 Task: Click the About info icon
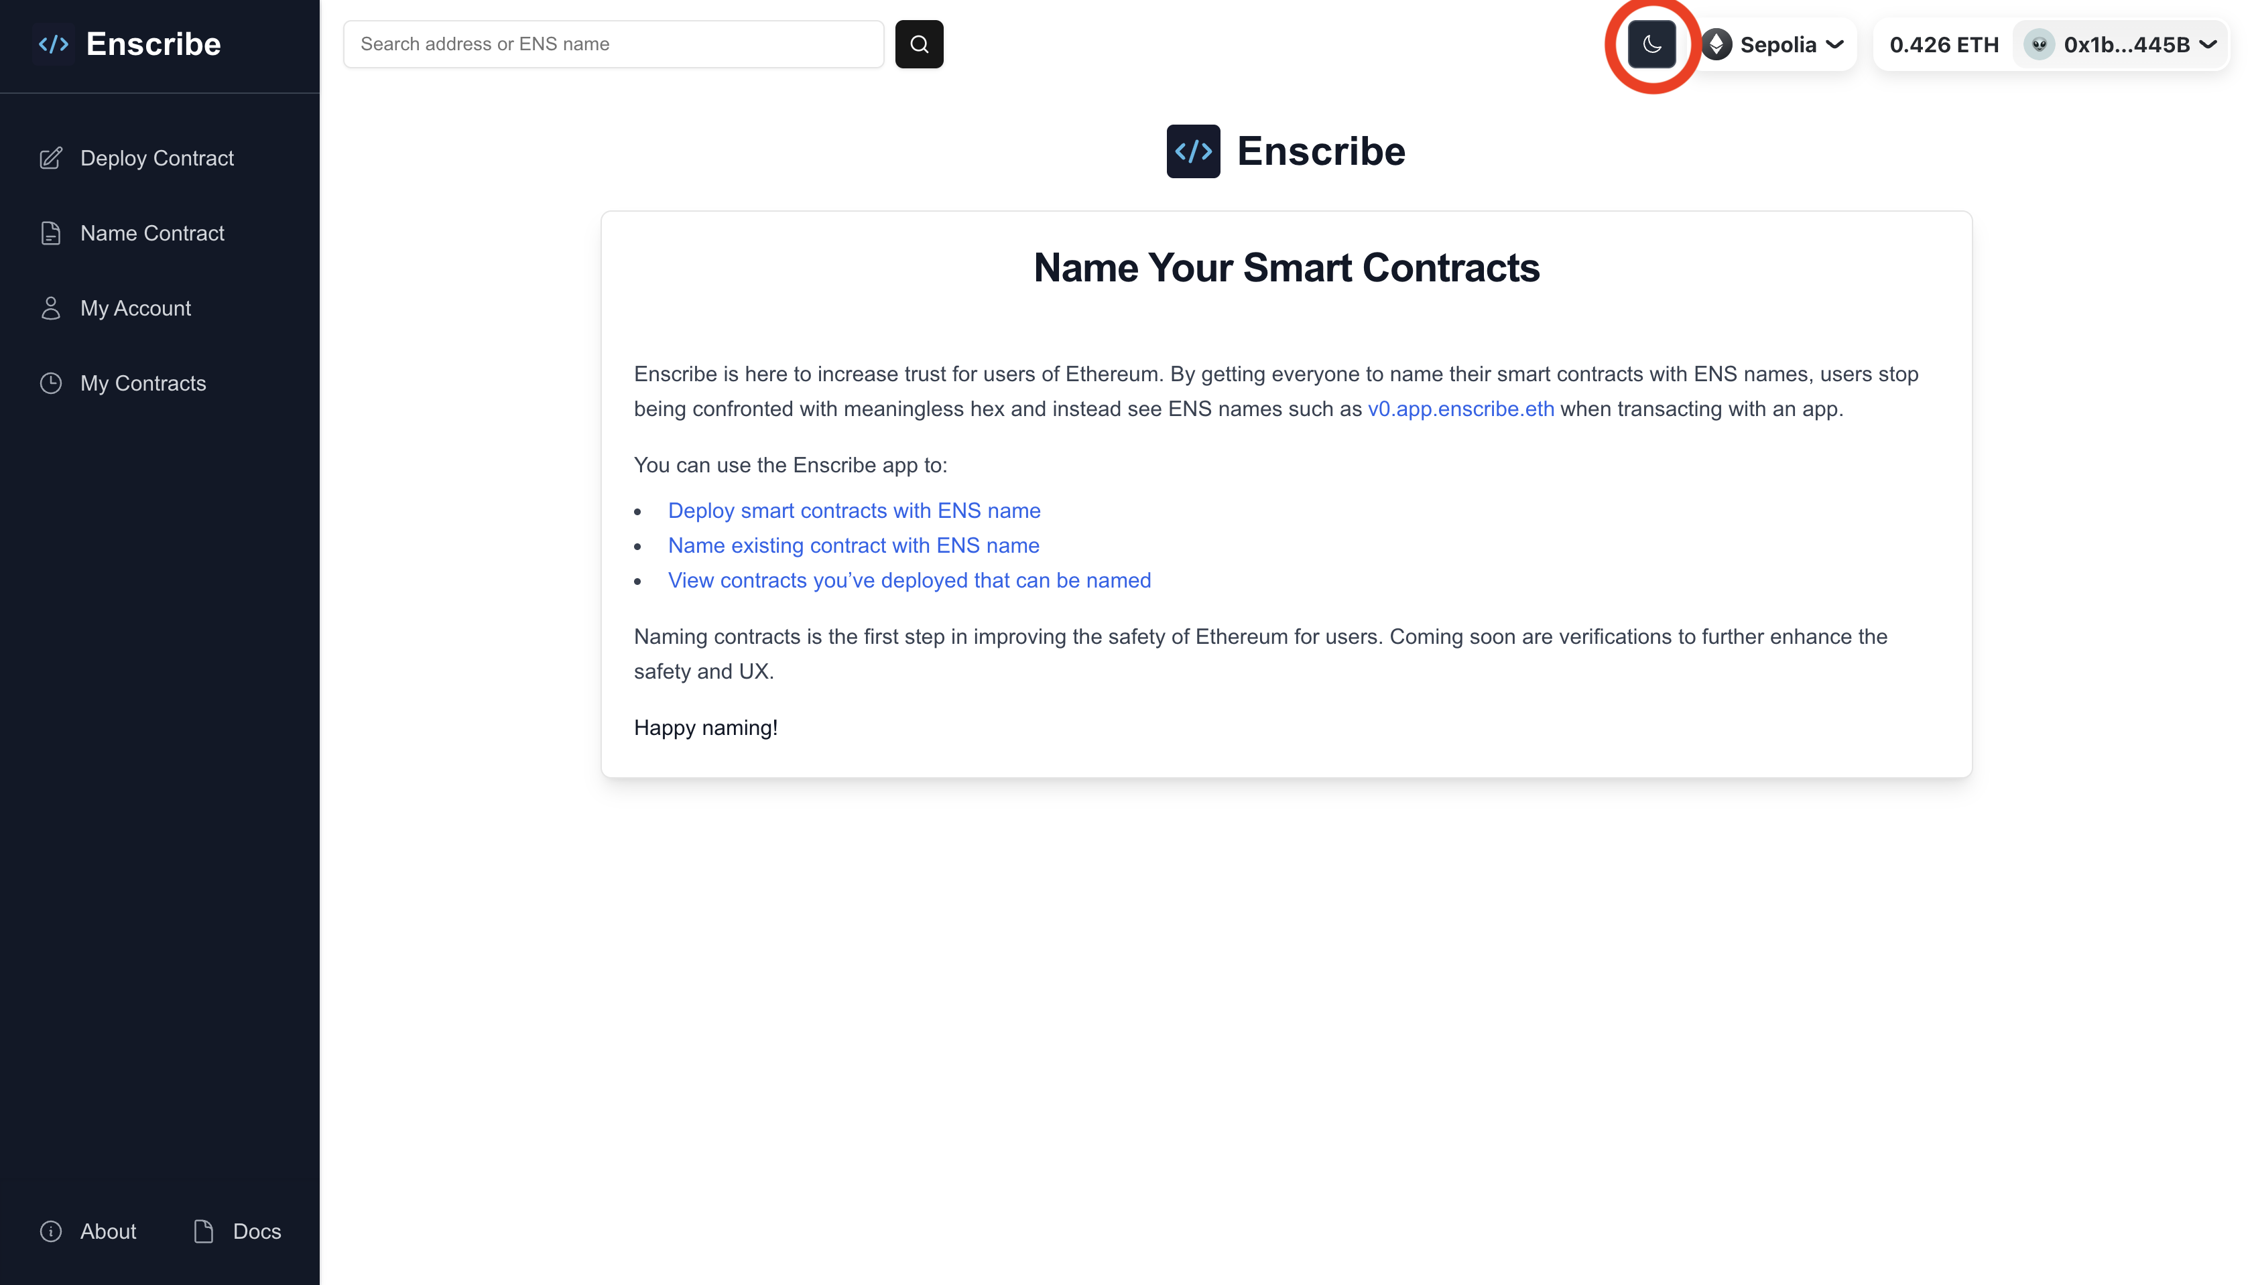[51, 1231]
